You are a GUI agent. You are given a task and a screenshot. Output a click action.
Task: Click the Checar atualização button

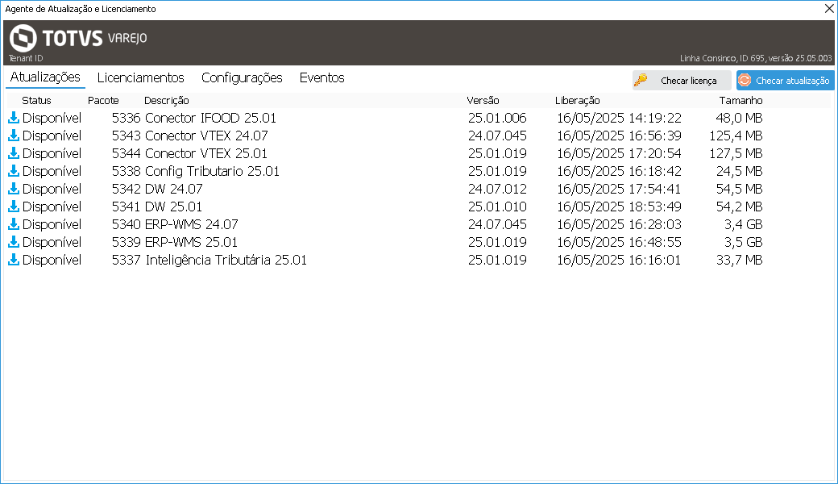click(785, 80)
